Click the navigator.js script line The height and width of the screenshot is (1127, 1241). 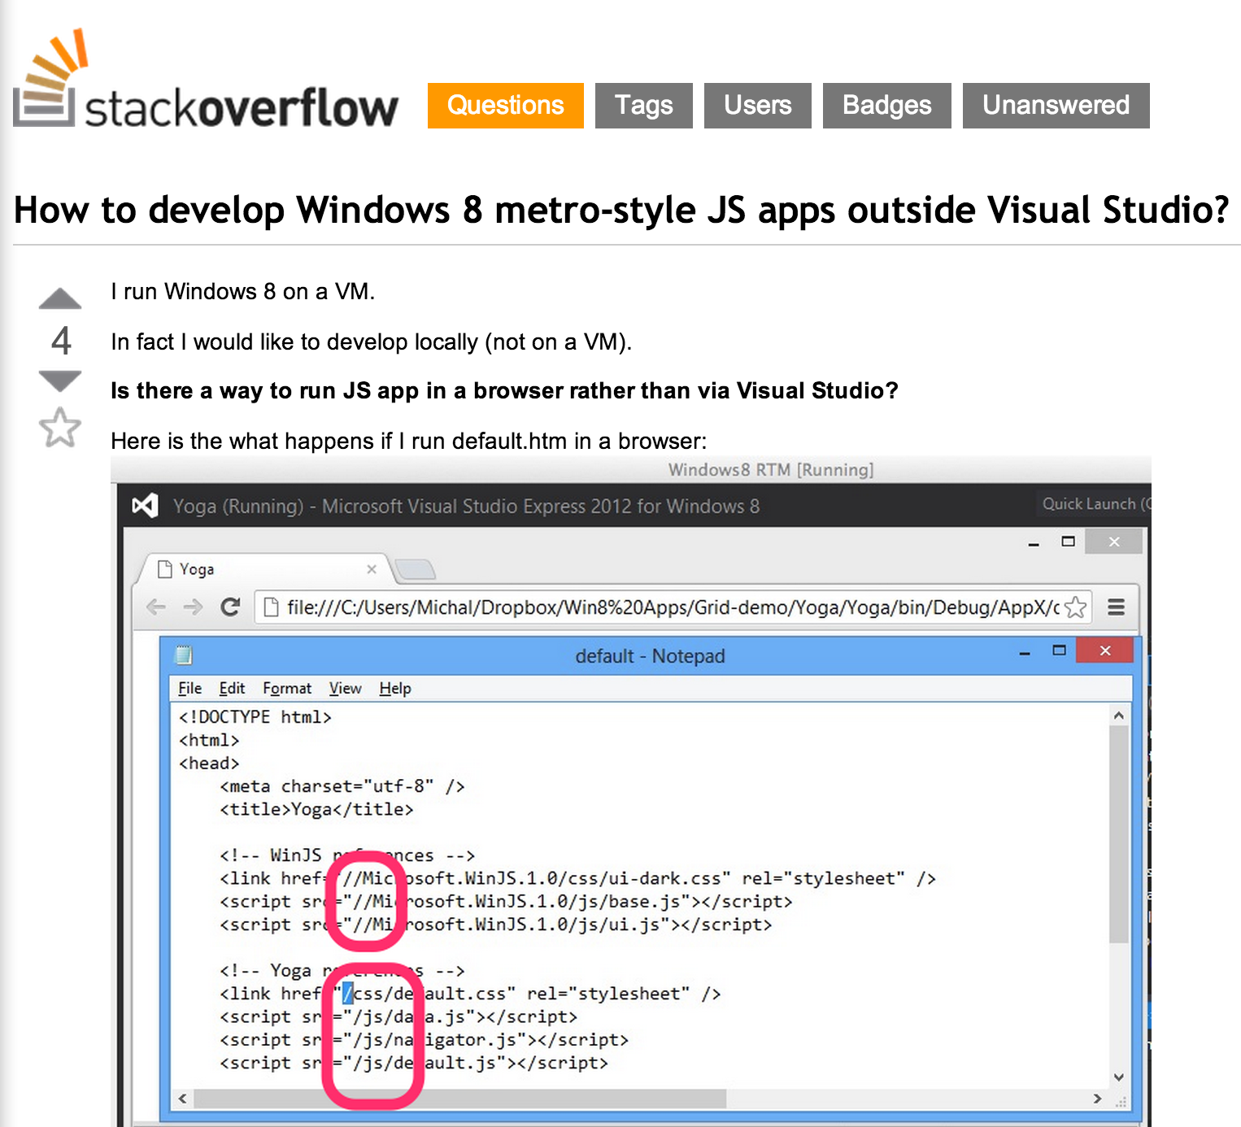click(424, 1040)
